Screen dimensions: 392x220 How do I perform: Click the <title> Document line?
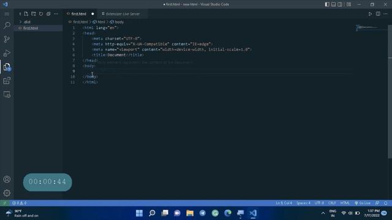click(118, 55)
